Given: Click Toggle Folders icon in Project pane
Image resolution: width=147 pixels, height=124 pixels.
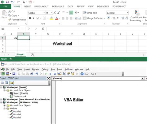Looking at the screenshot, I should coord(11,83).
